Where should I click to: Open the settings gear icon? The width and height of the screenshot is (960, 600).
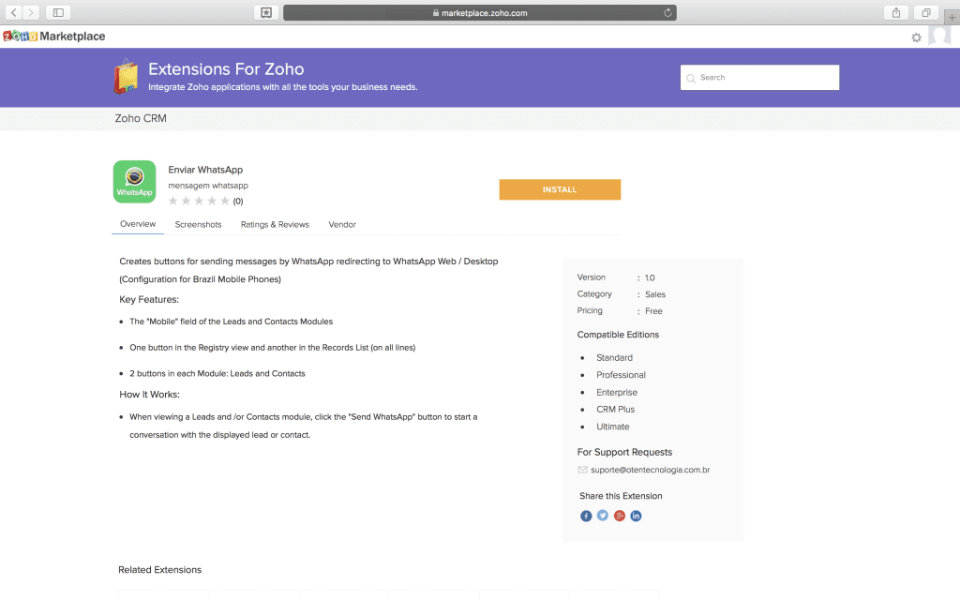point(917,37)
